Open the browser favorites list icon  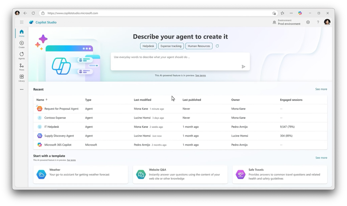282,13
